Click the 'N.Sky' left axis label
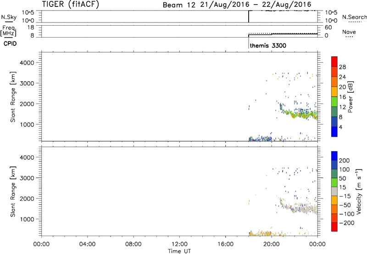Screen dimensions: 367x254 9,17
